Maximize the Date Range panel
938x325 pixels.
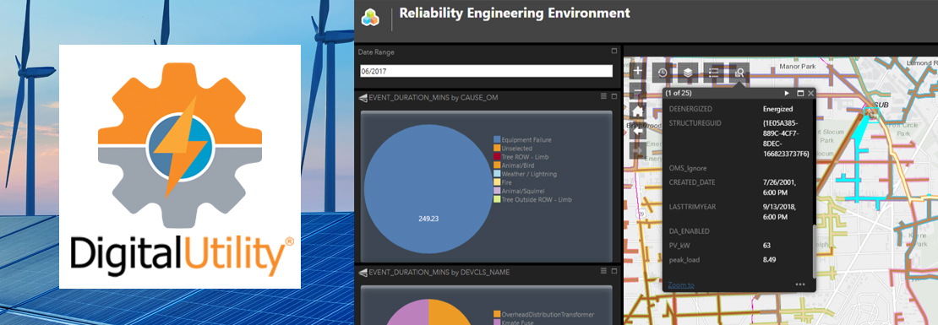614,51
